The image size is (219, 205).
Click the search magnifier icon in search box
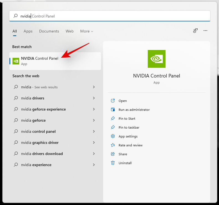(16, 16)
